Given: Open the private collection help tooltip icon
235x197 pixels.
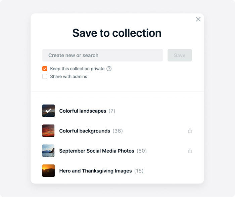Looking at the screenshot, I should [109, 69].
